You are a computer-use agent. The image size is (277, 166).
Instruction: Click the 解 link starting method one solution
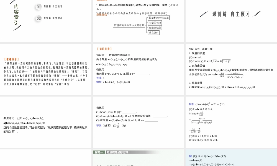tap(190, 156)
